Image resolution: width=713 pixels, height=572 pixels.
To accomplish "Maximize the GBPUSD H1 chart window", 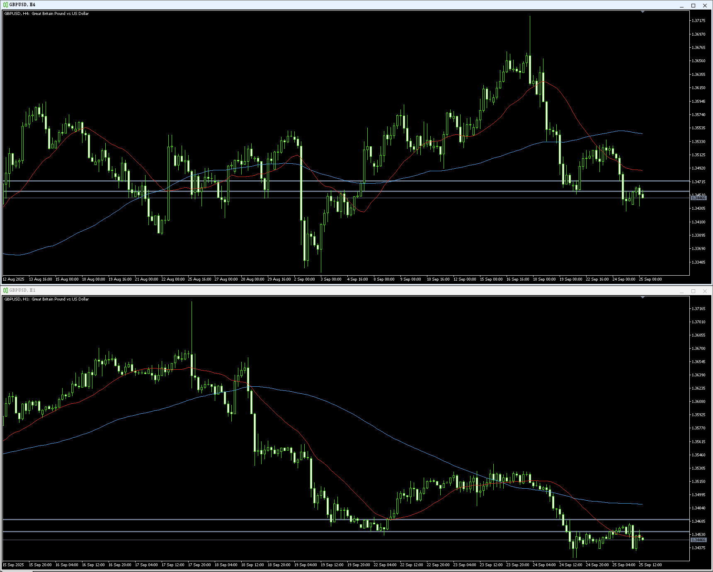I will pyautogui.click(x=693, y=291).
